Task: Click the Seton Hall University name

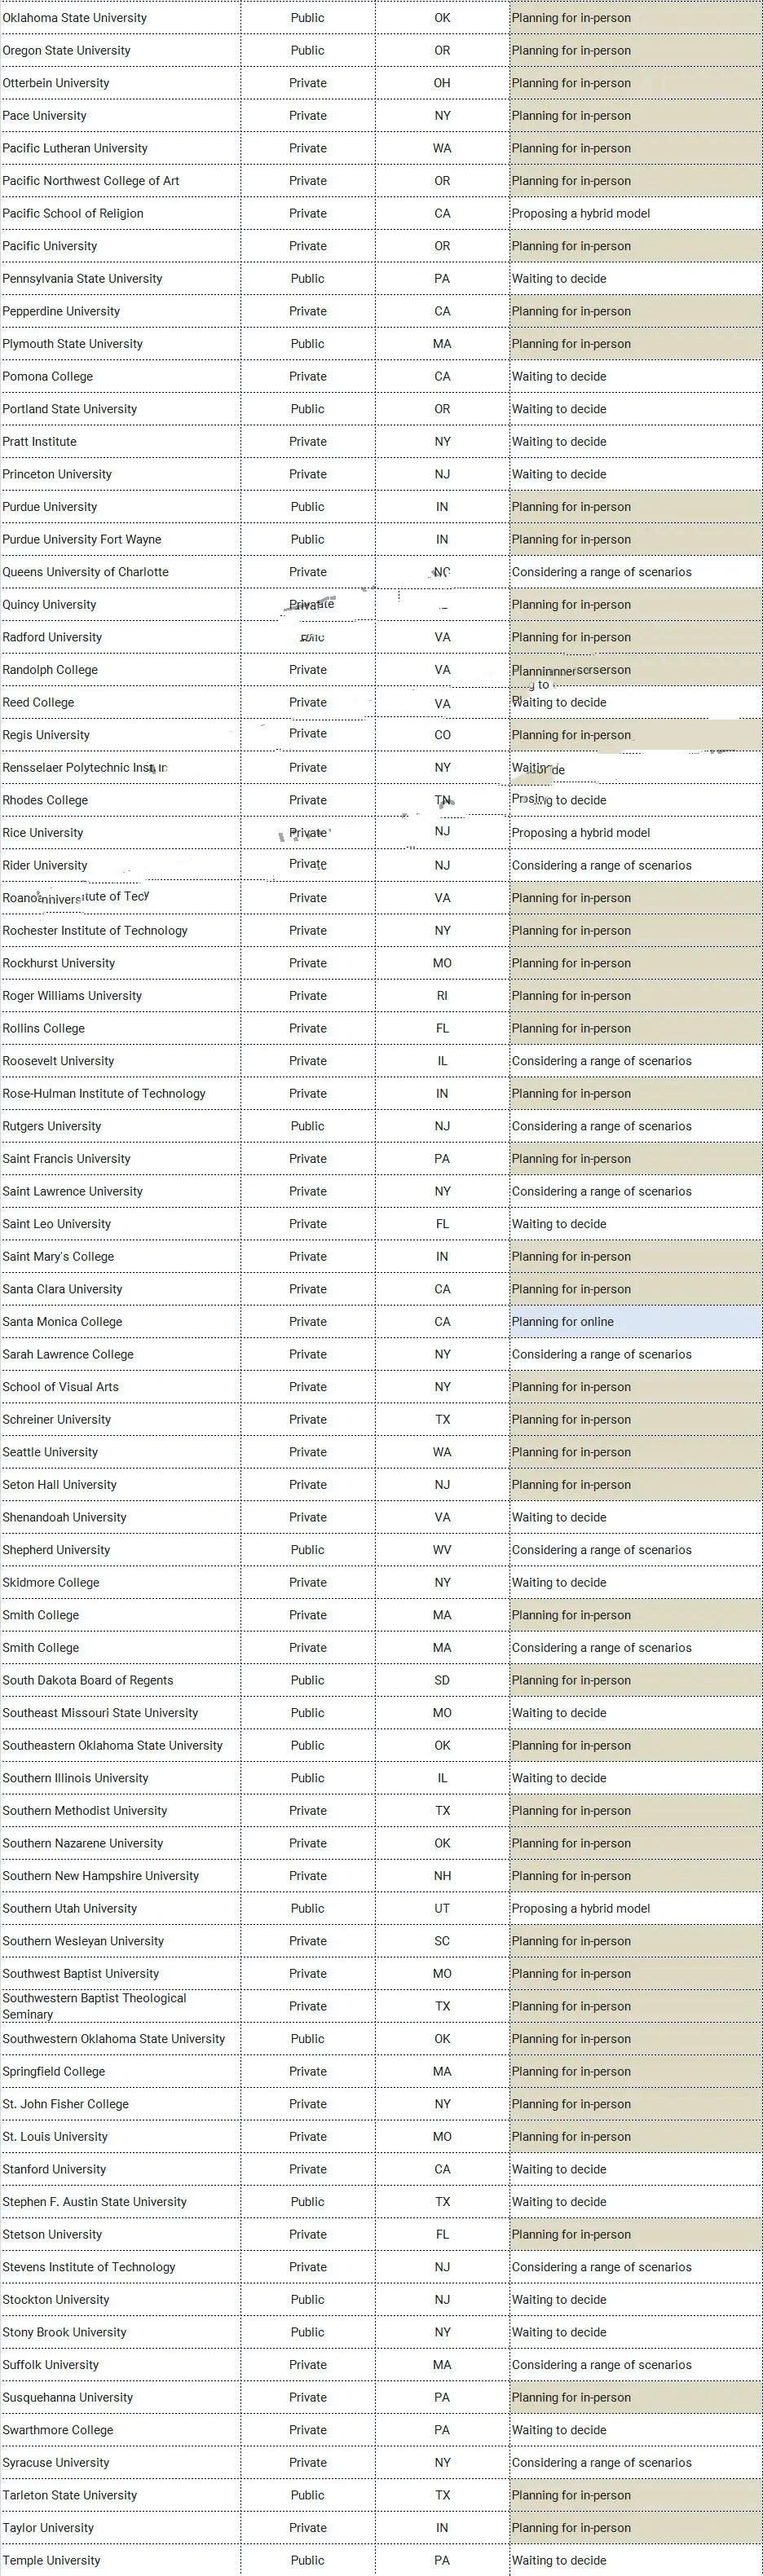Action: [x=60, y=1484]
